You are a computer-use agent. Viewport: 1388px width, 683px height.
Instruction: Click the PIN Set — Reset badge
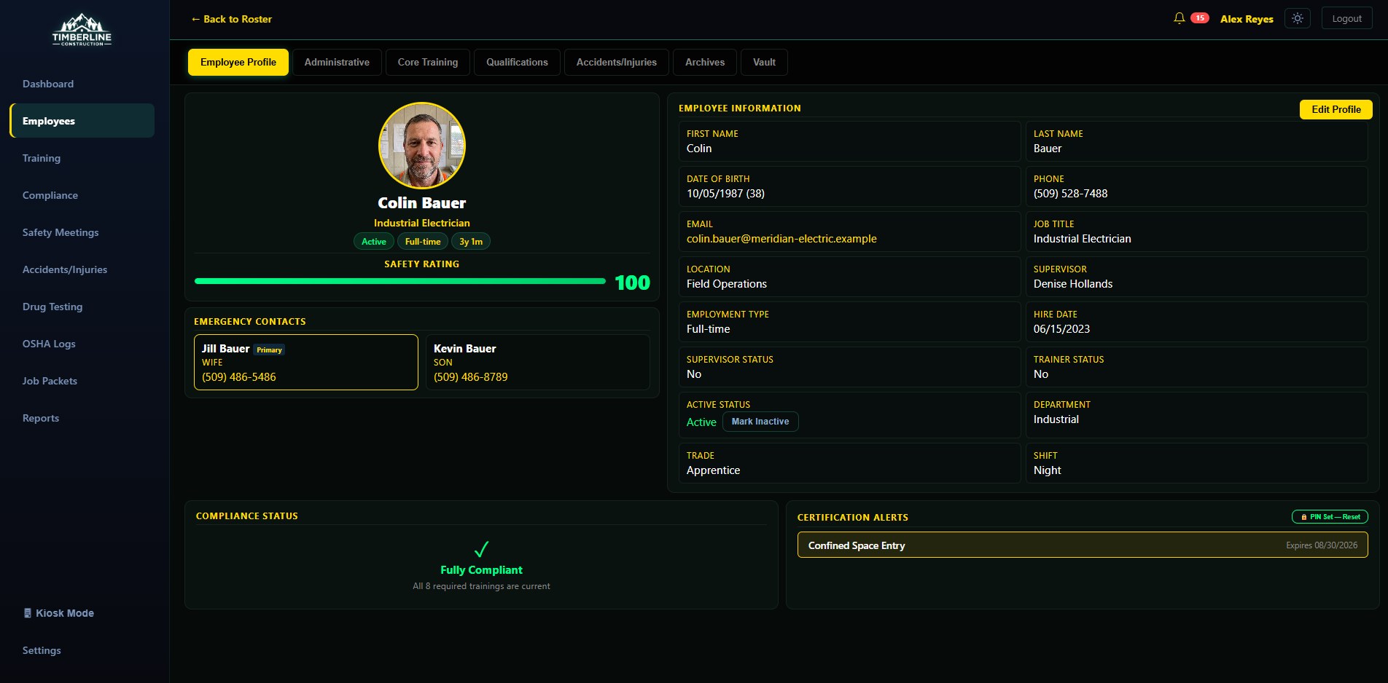tap(1330, 517)
